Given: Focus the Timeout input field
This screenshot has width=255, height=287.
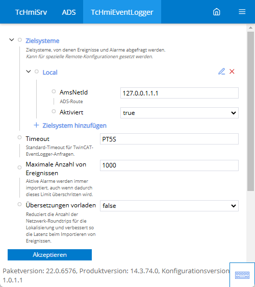Looking at the screenshot, I should coord(169,139).
